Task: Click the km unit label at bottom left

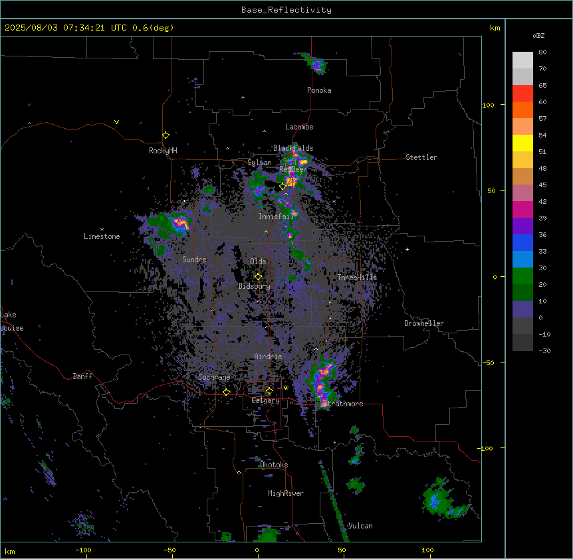Action: (x=10, y=551)
